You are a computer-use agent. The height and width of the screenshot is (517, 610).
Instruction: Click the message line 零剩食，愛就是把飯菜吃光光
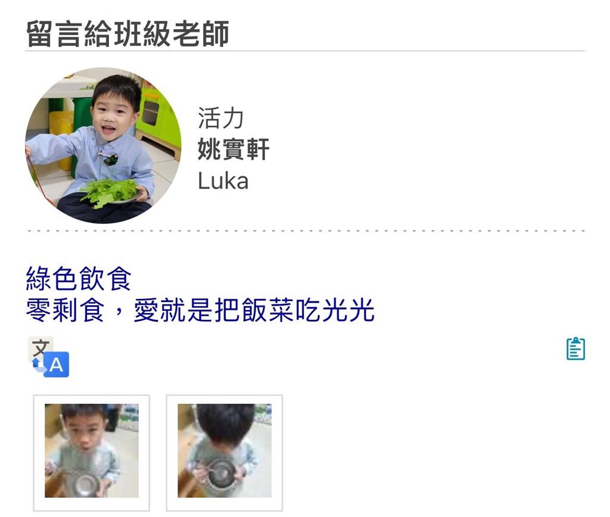200,310
